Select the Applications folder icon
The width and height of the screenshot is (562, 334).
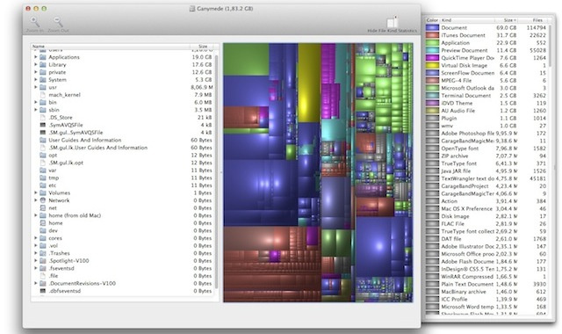(x=43, y=57)
